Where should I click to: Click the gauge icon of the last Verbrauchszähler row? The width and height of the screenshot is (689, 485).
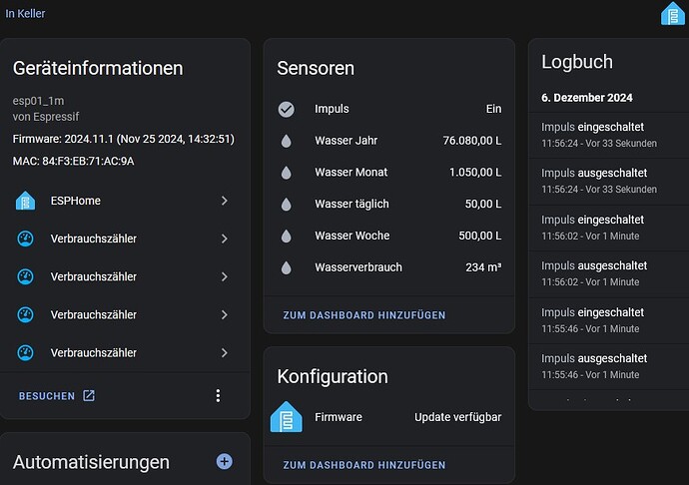pos(26,352)
